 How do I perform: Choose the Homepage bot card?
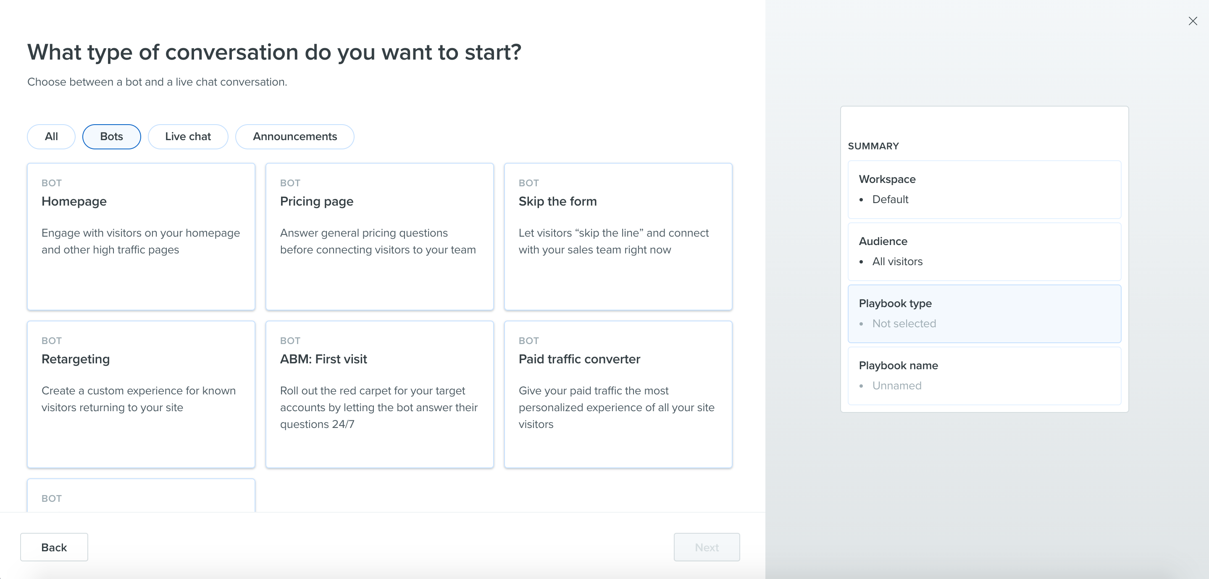(141, 236)
